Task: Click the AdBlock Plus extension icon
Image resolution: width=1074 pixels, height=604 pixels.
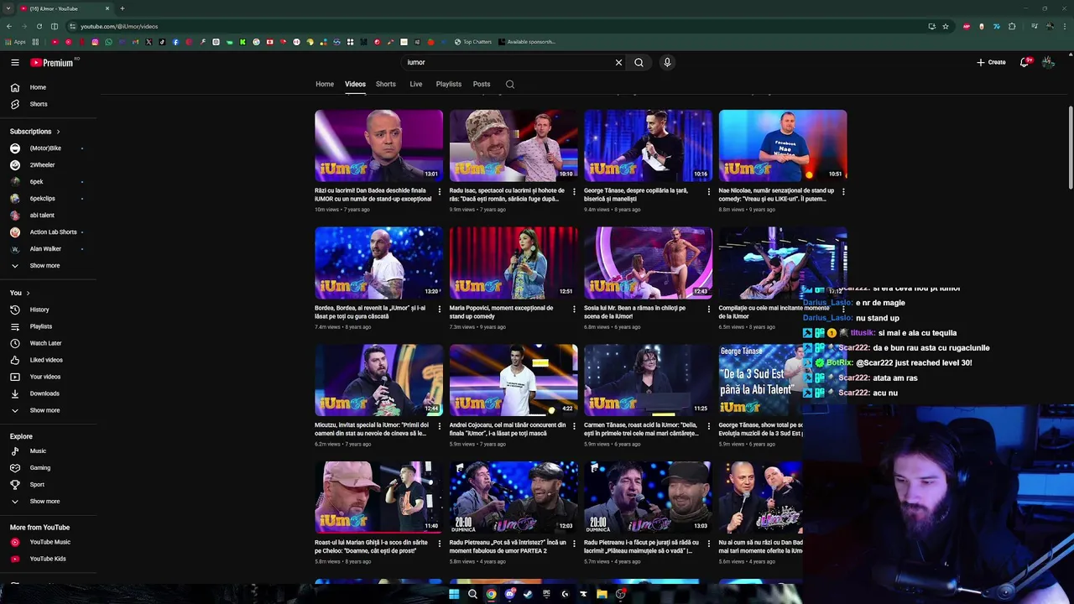Action: point(967,26)
